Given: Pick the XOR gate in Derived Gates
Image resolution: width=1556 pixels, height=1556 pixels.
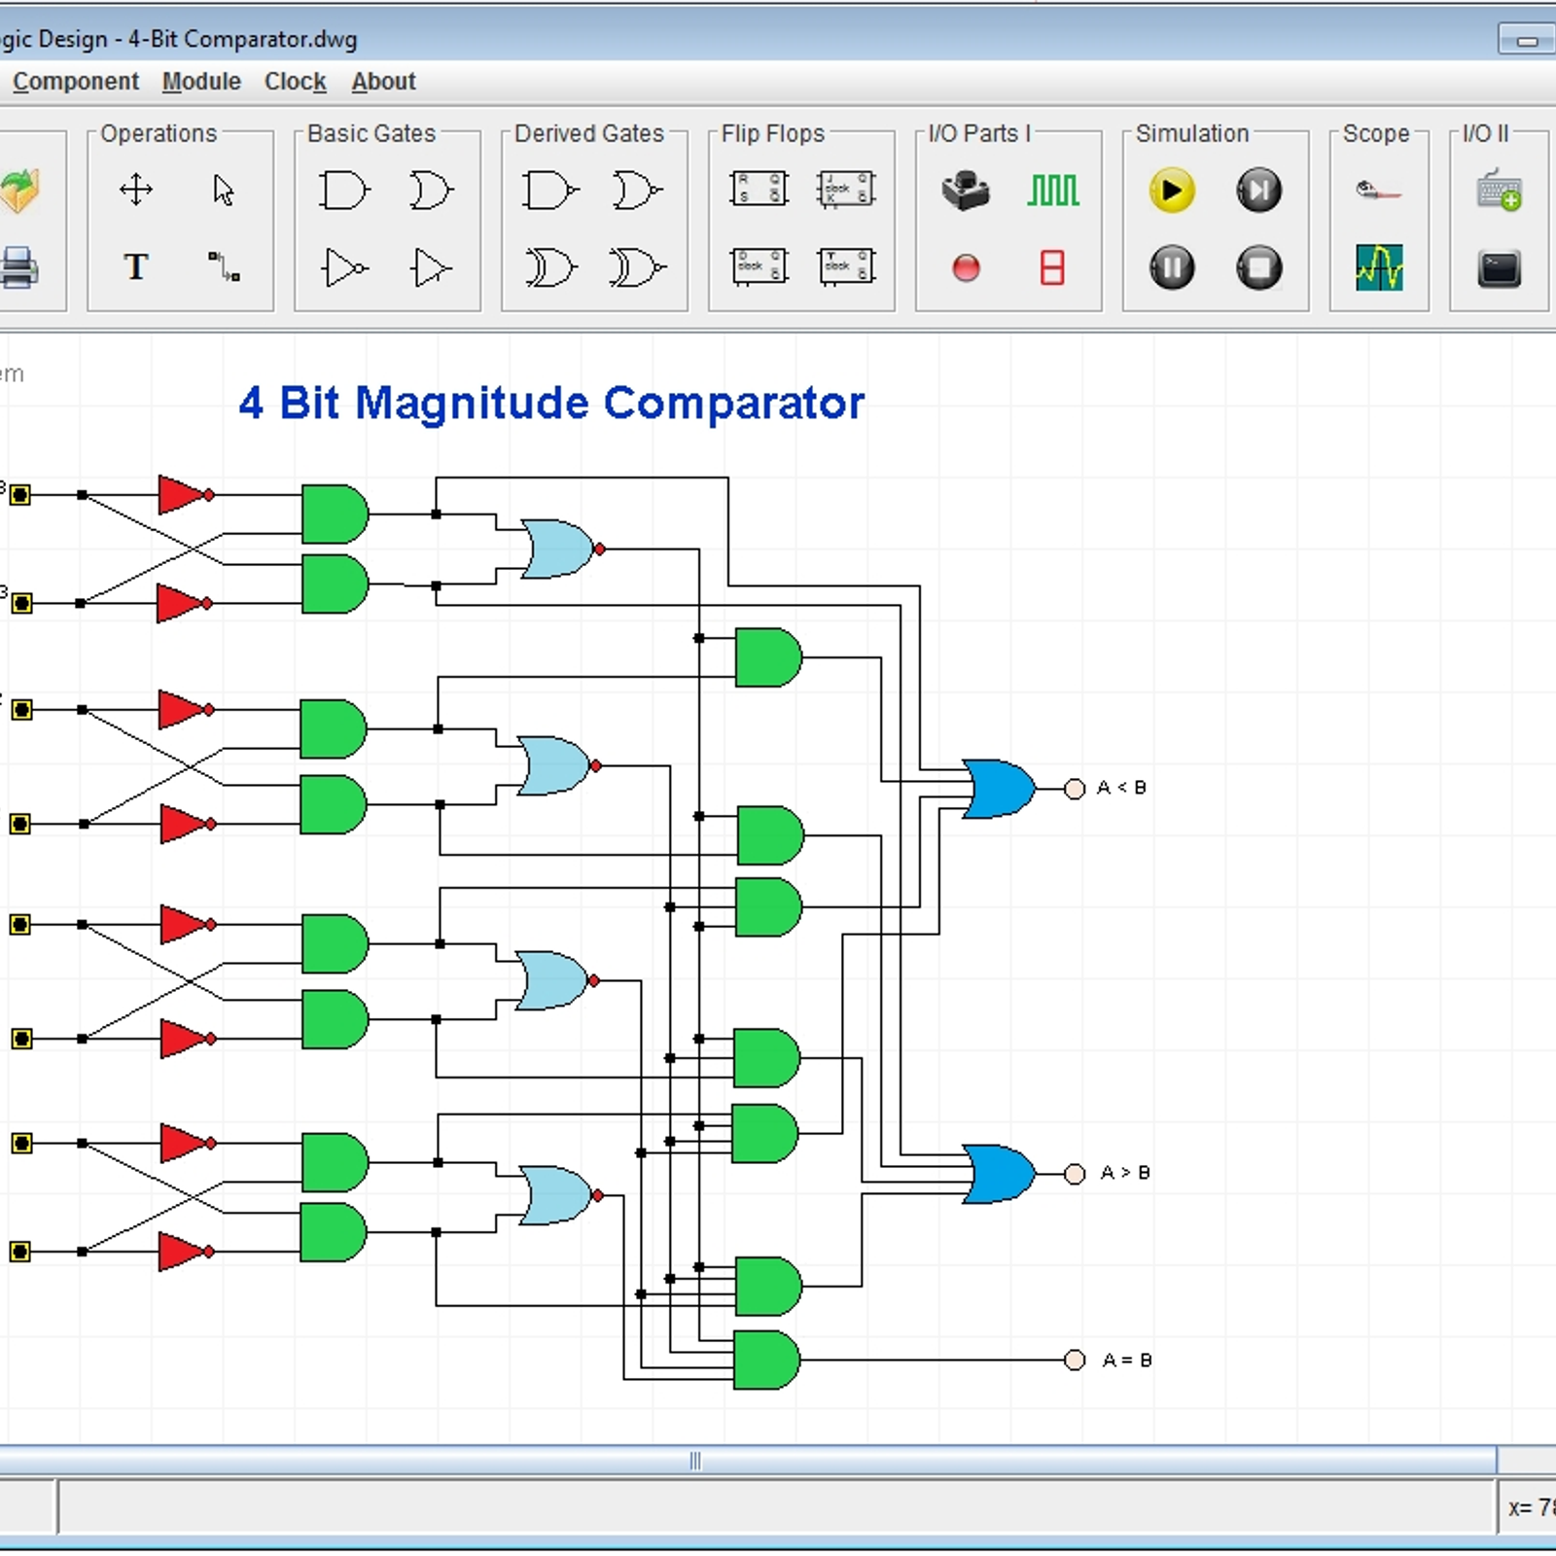Looking at the screenshot, I should pyautogui.click(x=550, y=267).
